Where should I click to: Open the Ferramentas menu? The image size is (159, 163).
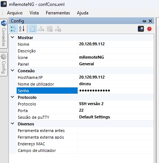(58, 13)
